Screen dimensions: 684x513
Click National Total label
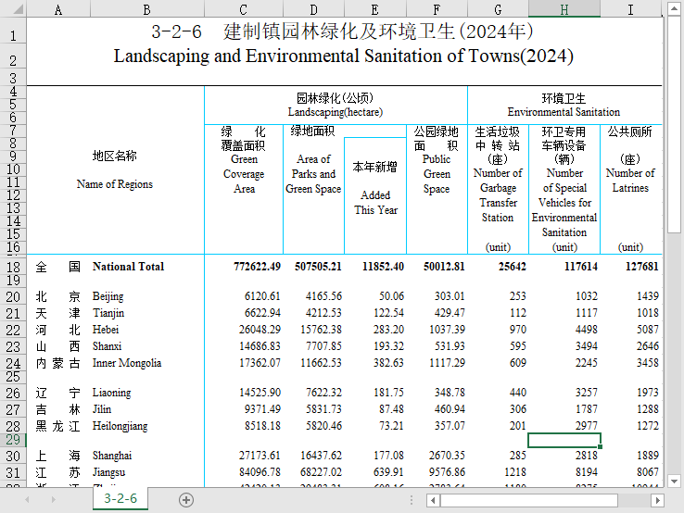pos(128,267)
